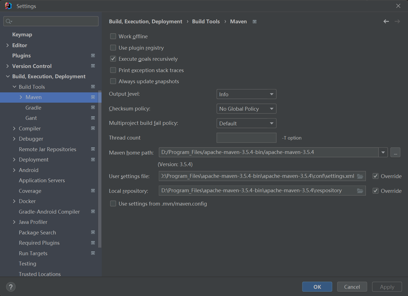Viewport: 408px width, 296px height.
Task: Click project-level icon next to Run Targets
Action: click(93, 253)
